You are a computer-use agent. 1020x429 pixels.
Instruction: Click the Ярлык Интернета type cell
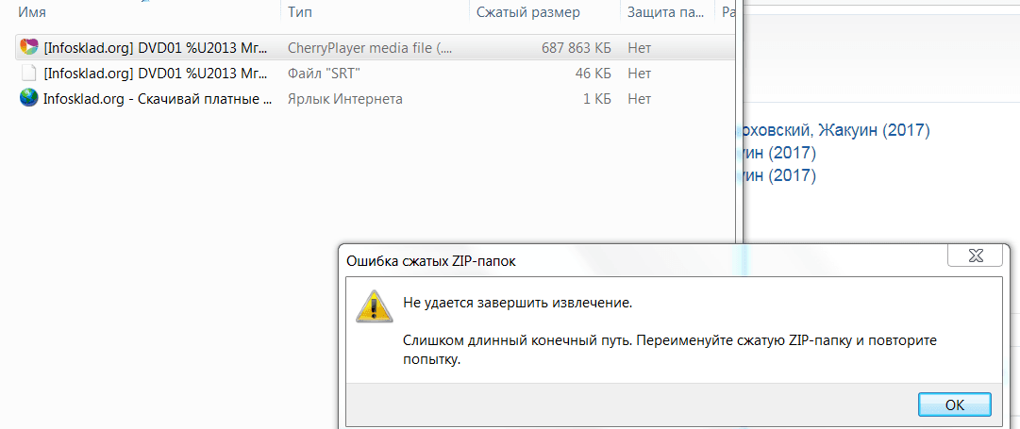click(344, 99)
